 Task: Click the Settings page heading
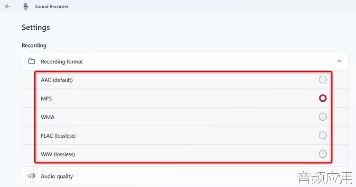click(x=36, y=27)
